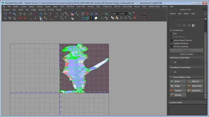Image resolution: width=209 pixels, height=117 pixels.
Task: Open the Mesh Tools menu
Action: point(81,6)
